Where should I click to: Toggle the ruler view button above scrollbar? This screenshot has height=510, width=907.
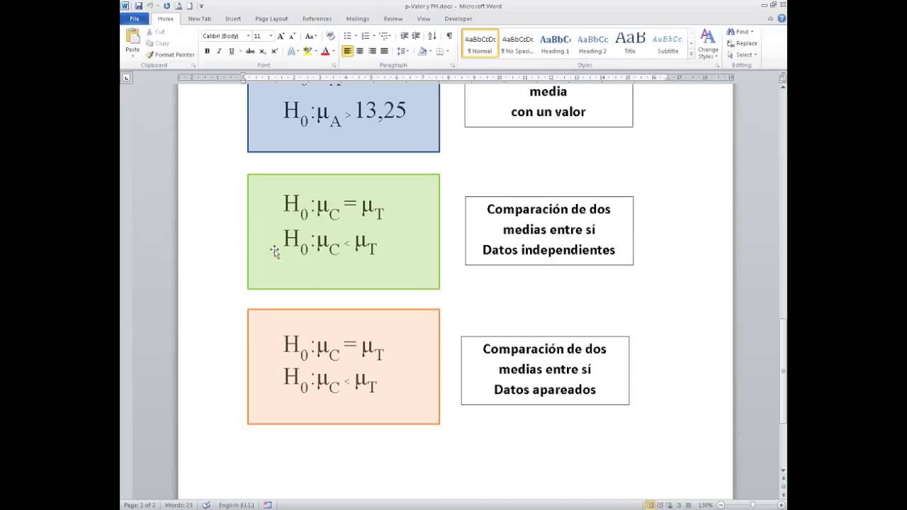[x=783, y=77]
